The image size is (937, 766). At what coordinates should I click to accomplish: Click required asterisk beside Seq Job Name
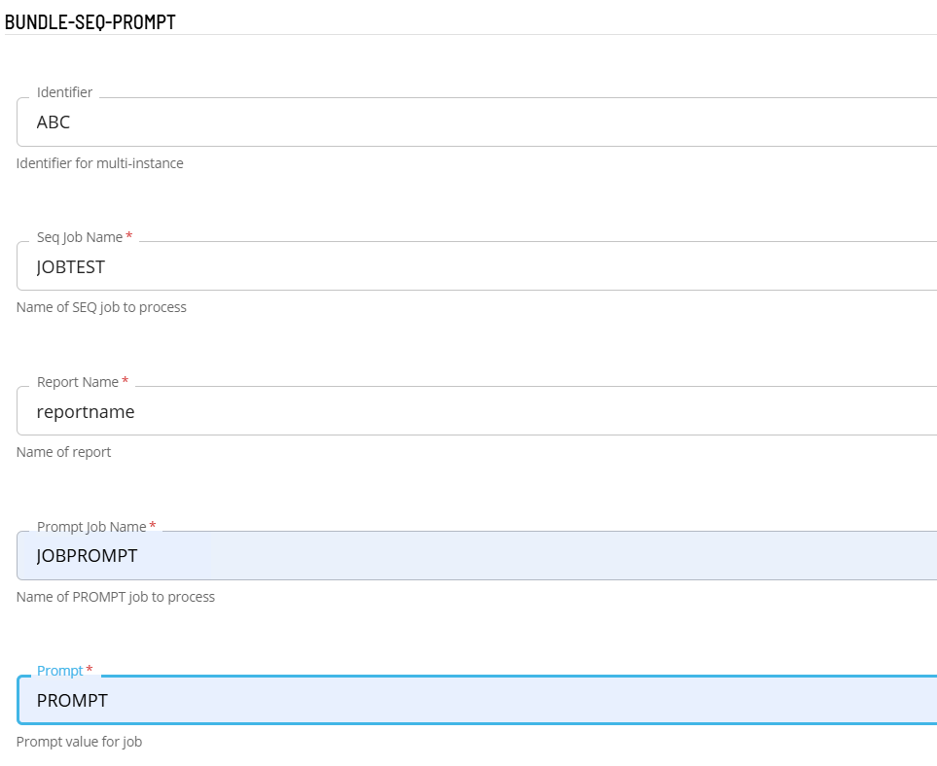(129, 236)
